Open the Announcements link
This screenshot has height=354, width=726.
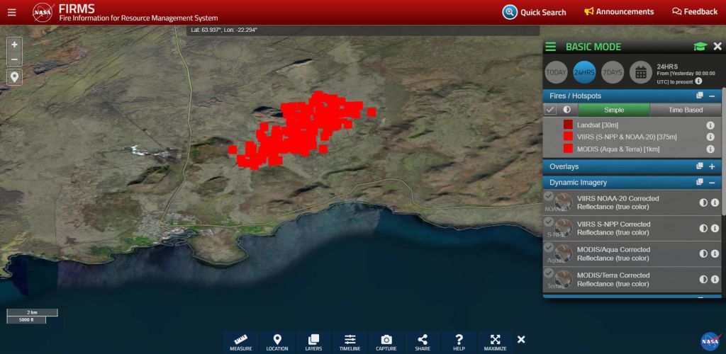click(x=618, y=12)
